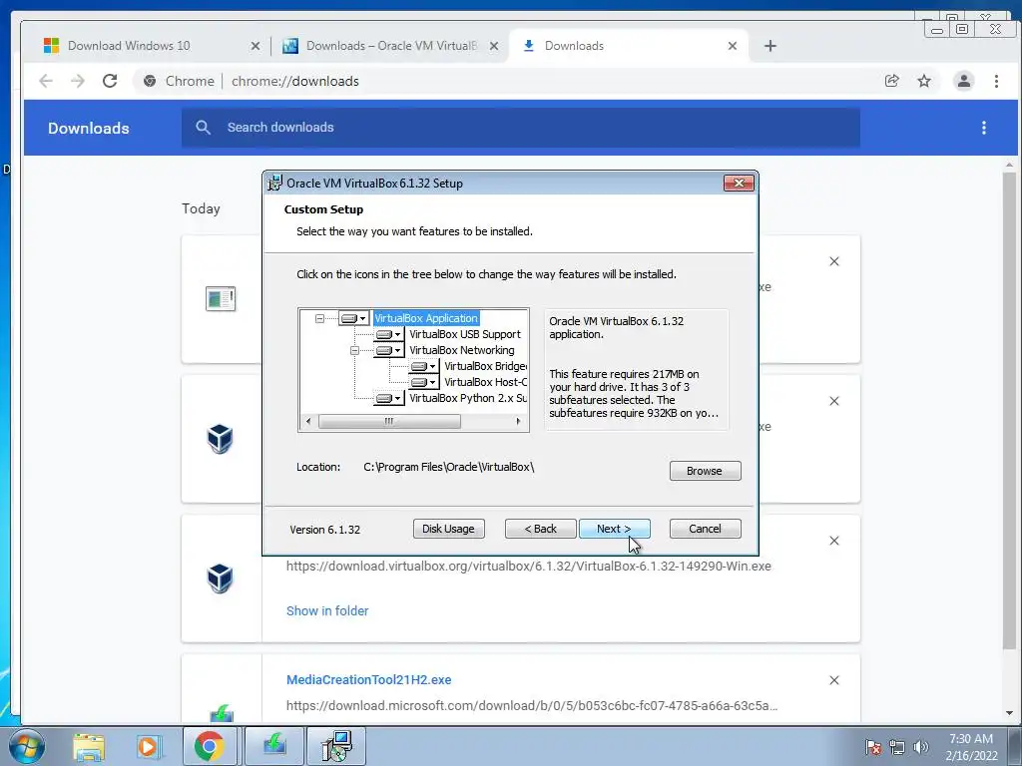The image size is (1022, 766).
Task: Click the Browse button for install location
Action: [705, 471]
